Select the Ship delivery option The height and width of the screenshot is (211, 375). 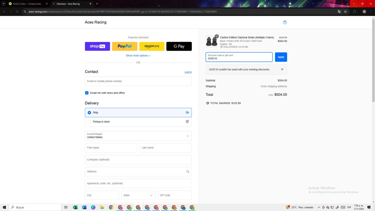[89, 112]
